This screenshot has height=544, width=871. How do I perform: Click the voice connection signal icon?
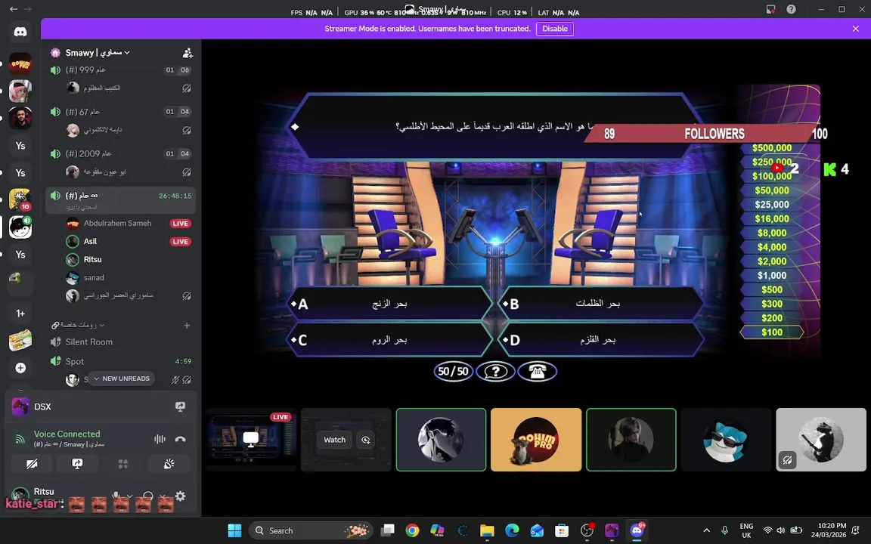coord(20,439)
